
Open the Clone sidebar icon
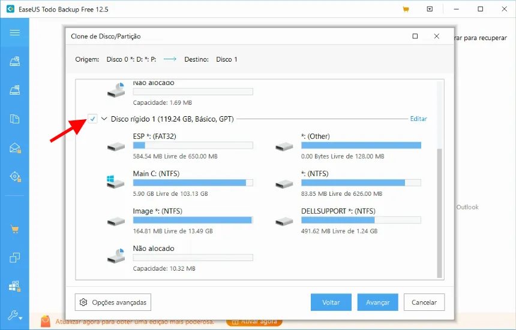pyautogui.click(x=14, y=258)
